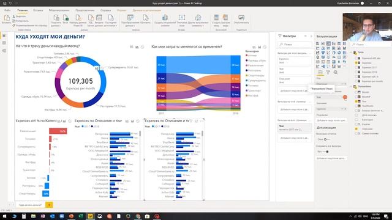Open the Analytics magnifier pane tab

pos(336,72)
